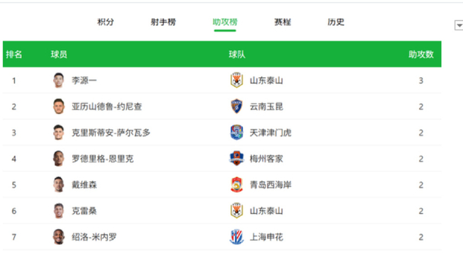Click the 助攻数 column header
Viewport: 463px width, 272px height.
[x=421, y=54]
